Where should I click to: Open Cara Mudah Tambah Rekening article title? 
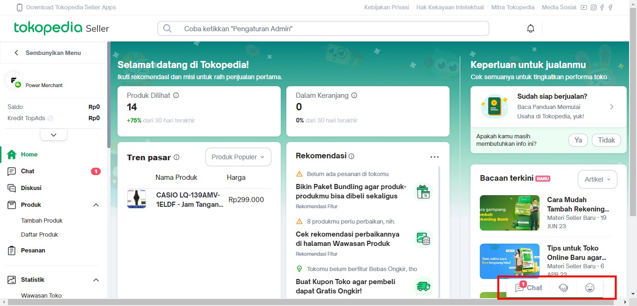click(578, 204)
